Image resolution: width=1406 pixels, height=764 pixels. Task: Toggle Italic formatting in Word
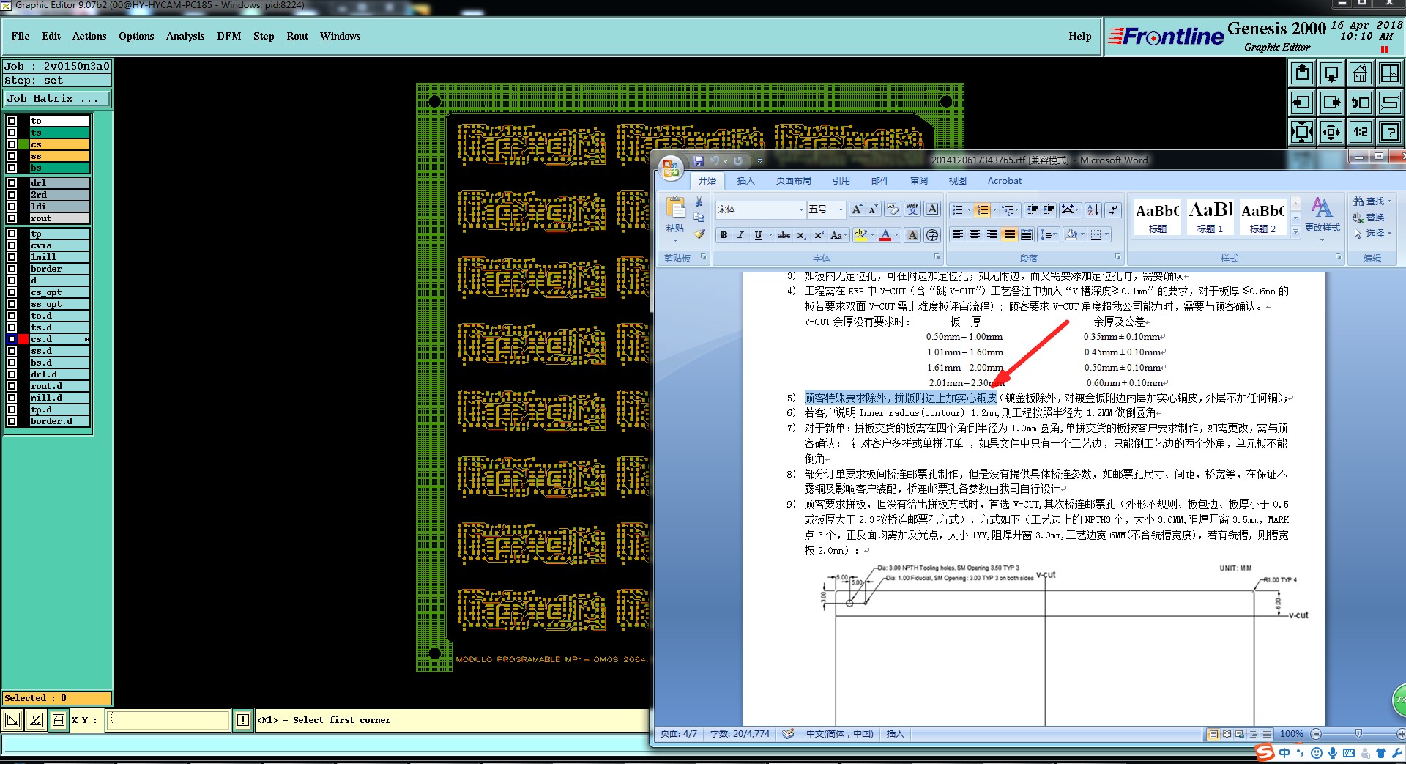(x=740, y=235)
